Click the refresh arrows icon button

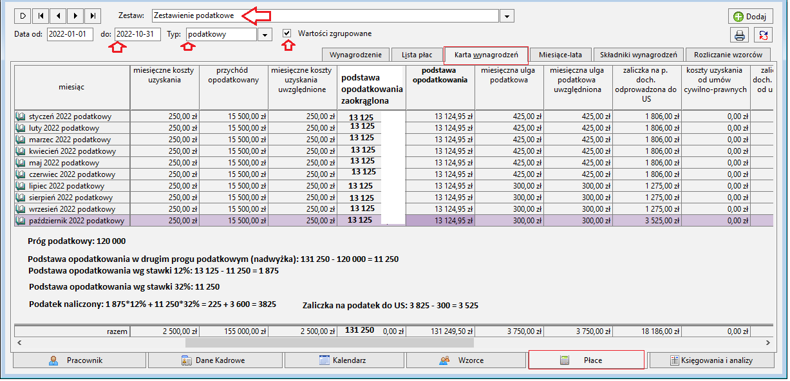[764, 35]
